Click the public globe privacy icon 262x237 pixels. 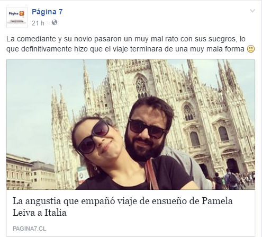(55, 23)
